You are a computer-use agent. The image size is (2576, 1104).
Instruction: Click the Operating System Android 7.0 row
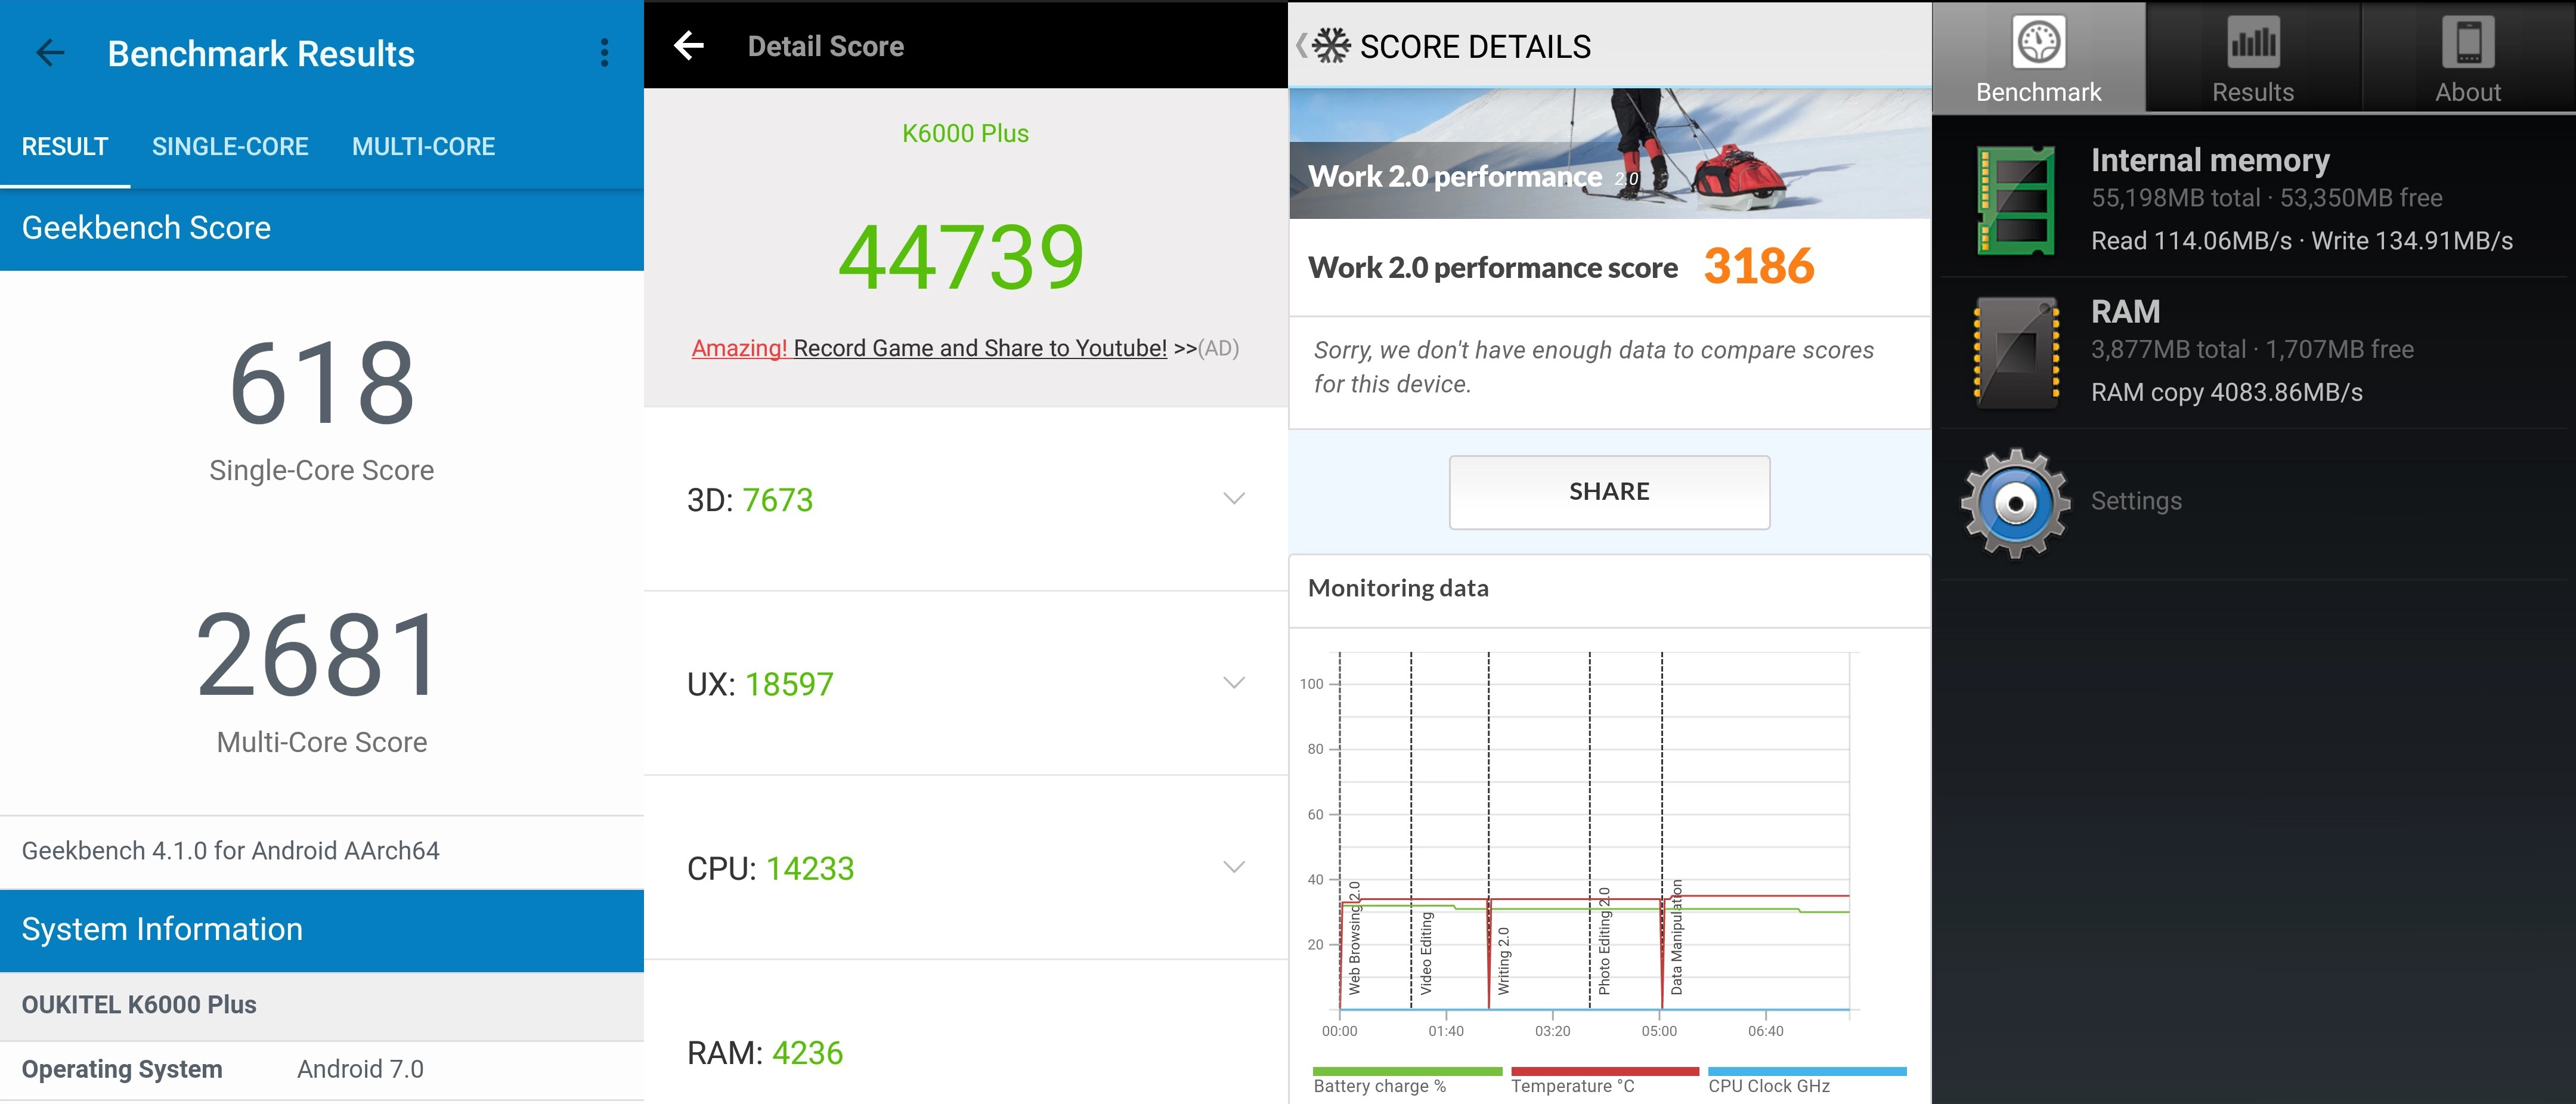[x=322, y=1069]
